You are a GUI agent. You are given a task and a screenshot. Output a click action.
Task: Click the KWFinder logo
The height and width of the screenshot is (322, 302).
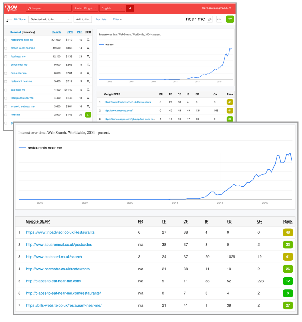pos(11,8)
